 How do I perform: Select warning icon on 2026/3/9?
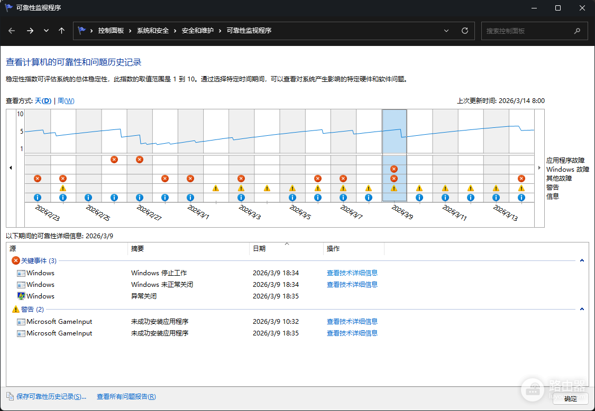pos(394,188)
